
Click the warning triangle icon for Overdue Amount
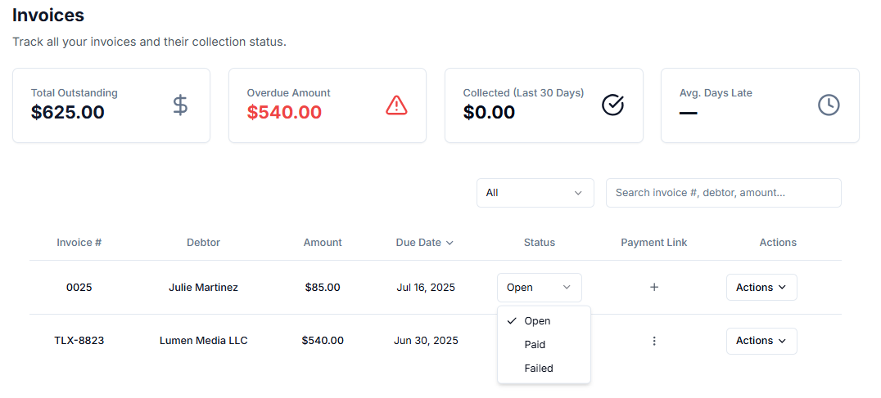(x=396, y=105)
